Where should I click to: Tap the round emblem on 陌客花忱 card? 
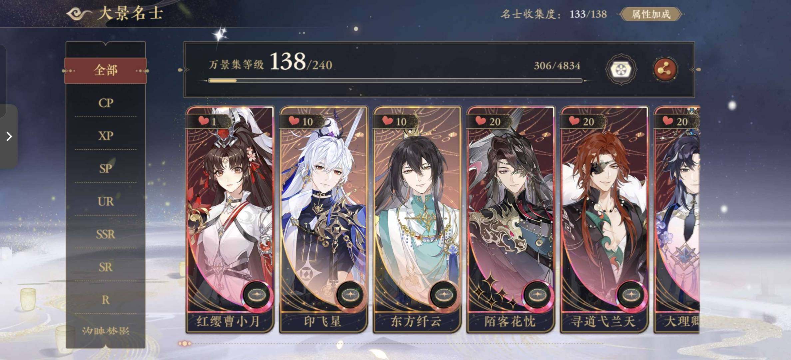[x=537, y=295]
